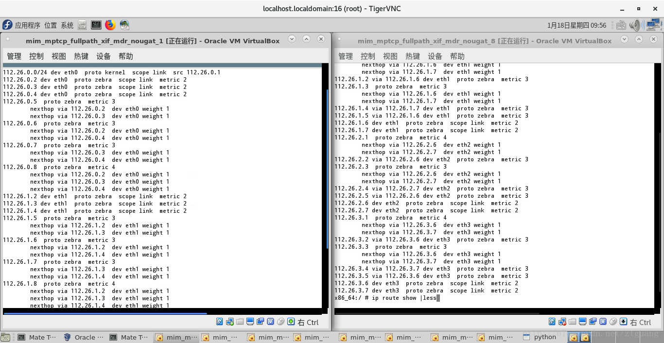Click shared folders icon in nougat_8 status bar
The width and height of the screenshot is (664, 343).
pyautogui.click(x=572, y=322)
